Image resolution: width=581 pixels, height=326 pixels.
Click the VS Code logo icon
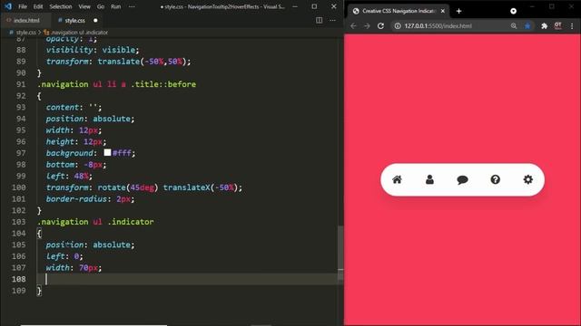pos(8,6)
